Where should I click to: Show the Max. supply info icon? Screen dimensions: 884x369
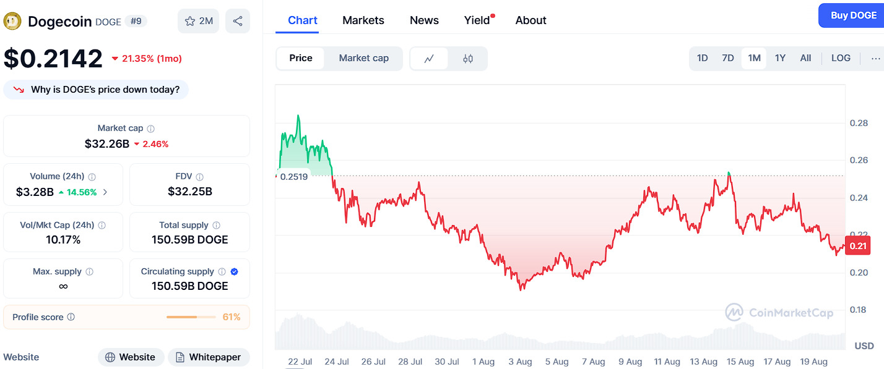(x=90, y=272)
